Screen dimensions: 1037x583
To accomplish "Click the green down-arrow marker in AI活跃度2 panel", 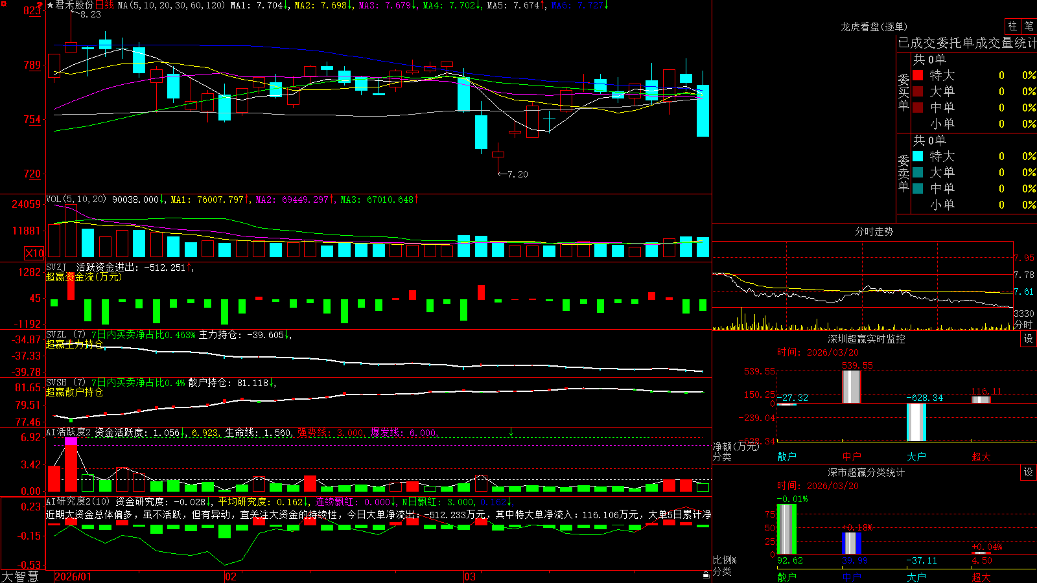I will (x=511, y=432).
